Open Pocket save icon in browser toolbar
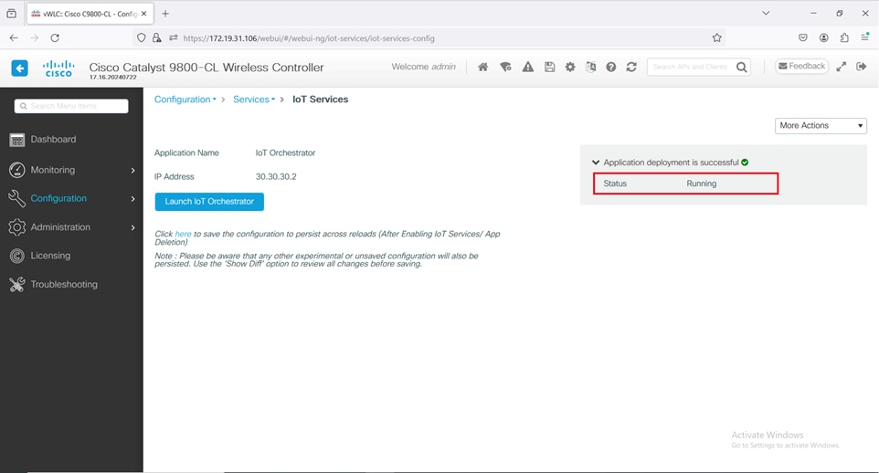Screen dimensions: 879x473 (x=803, y=38)
